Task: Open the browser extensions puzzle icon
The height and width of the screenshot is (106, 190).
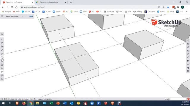Action: [x=178, y=7]
